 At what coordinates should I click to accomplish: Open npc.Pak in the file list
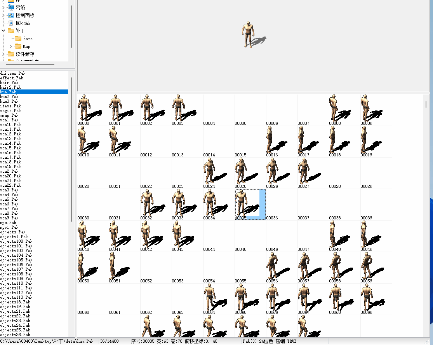(x=8, y=223)
